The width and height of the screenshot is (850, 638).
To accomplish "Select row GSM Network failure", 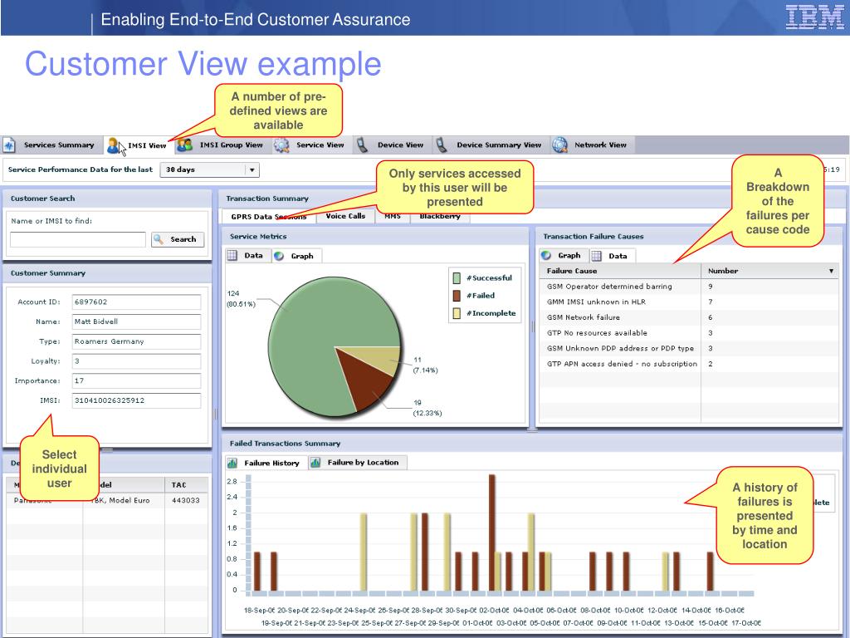I will (x=688, y=317).
